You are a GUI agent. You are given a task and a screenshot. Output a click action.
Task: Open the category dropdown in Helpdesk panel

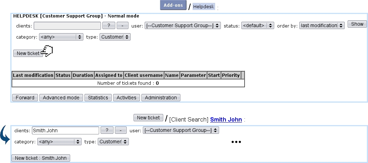click(x=61, y=37)
